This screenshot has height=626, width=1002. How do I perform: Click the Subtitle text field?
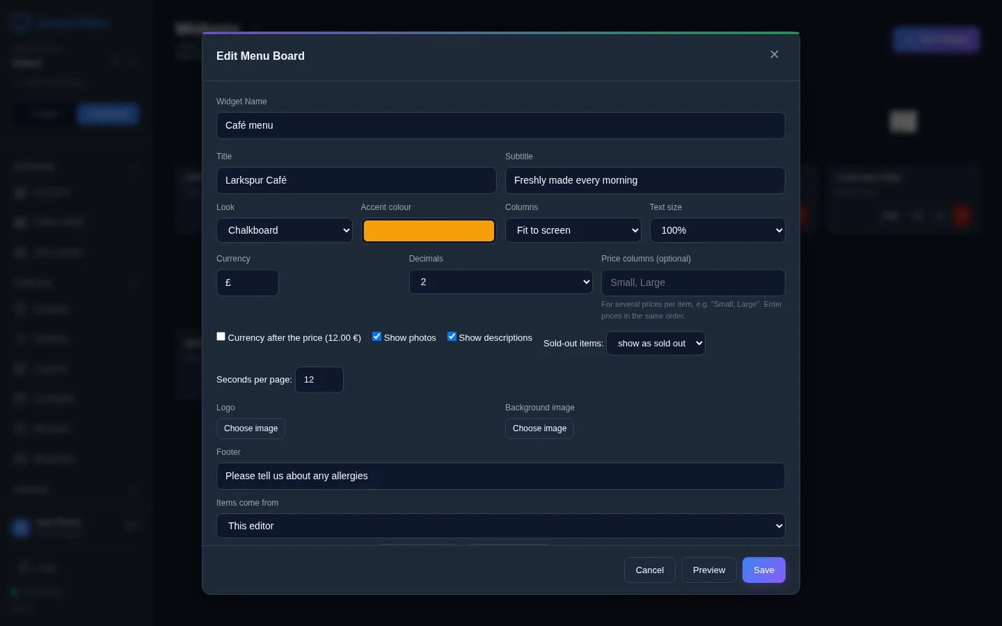pyautogui.click(x=645, y=180)
